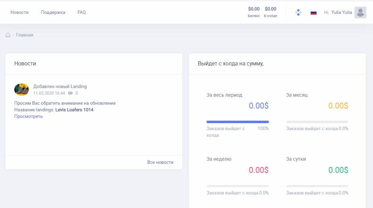Click the green За сутки 0.00$ value
The height and width of the screenshot is (208, 373).
pos(338,170)
